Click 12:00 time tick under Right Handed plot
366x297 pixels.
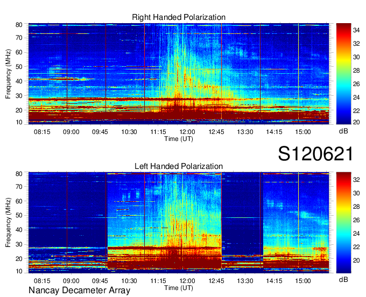pos(187,132)
